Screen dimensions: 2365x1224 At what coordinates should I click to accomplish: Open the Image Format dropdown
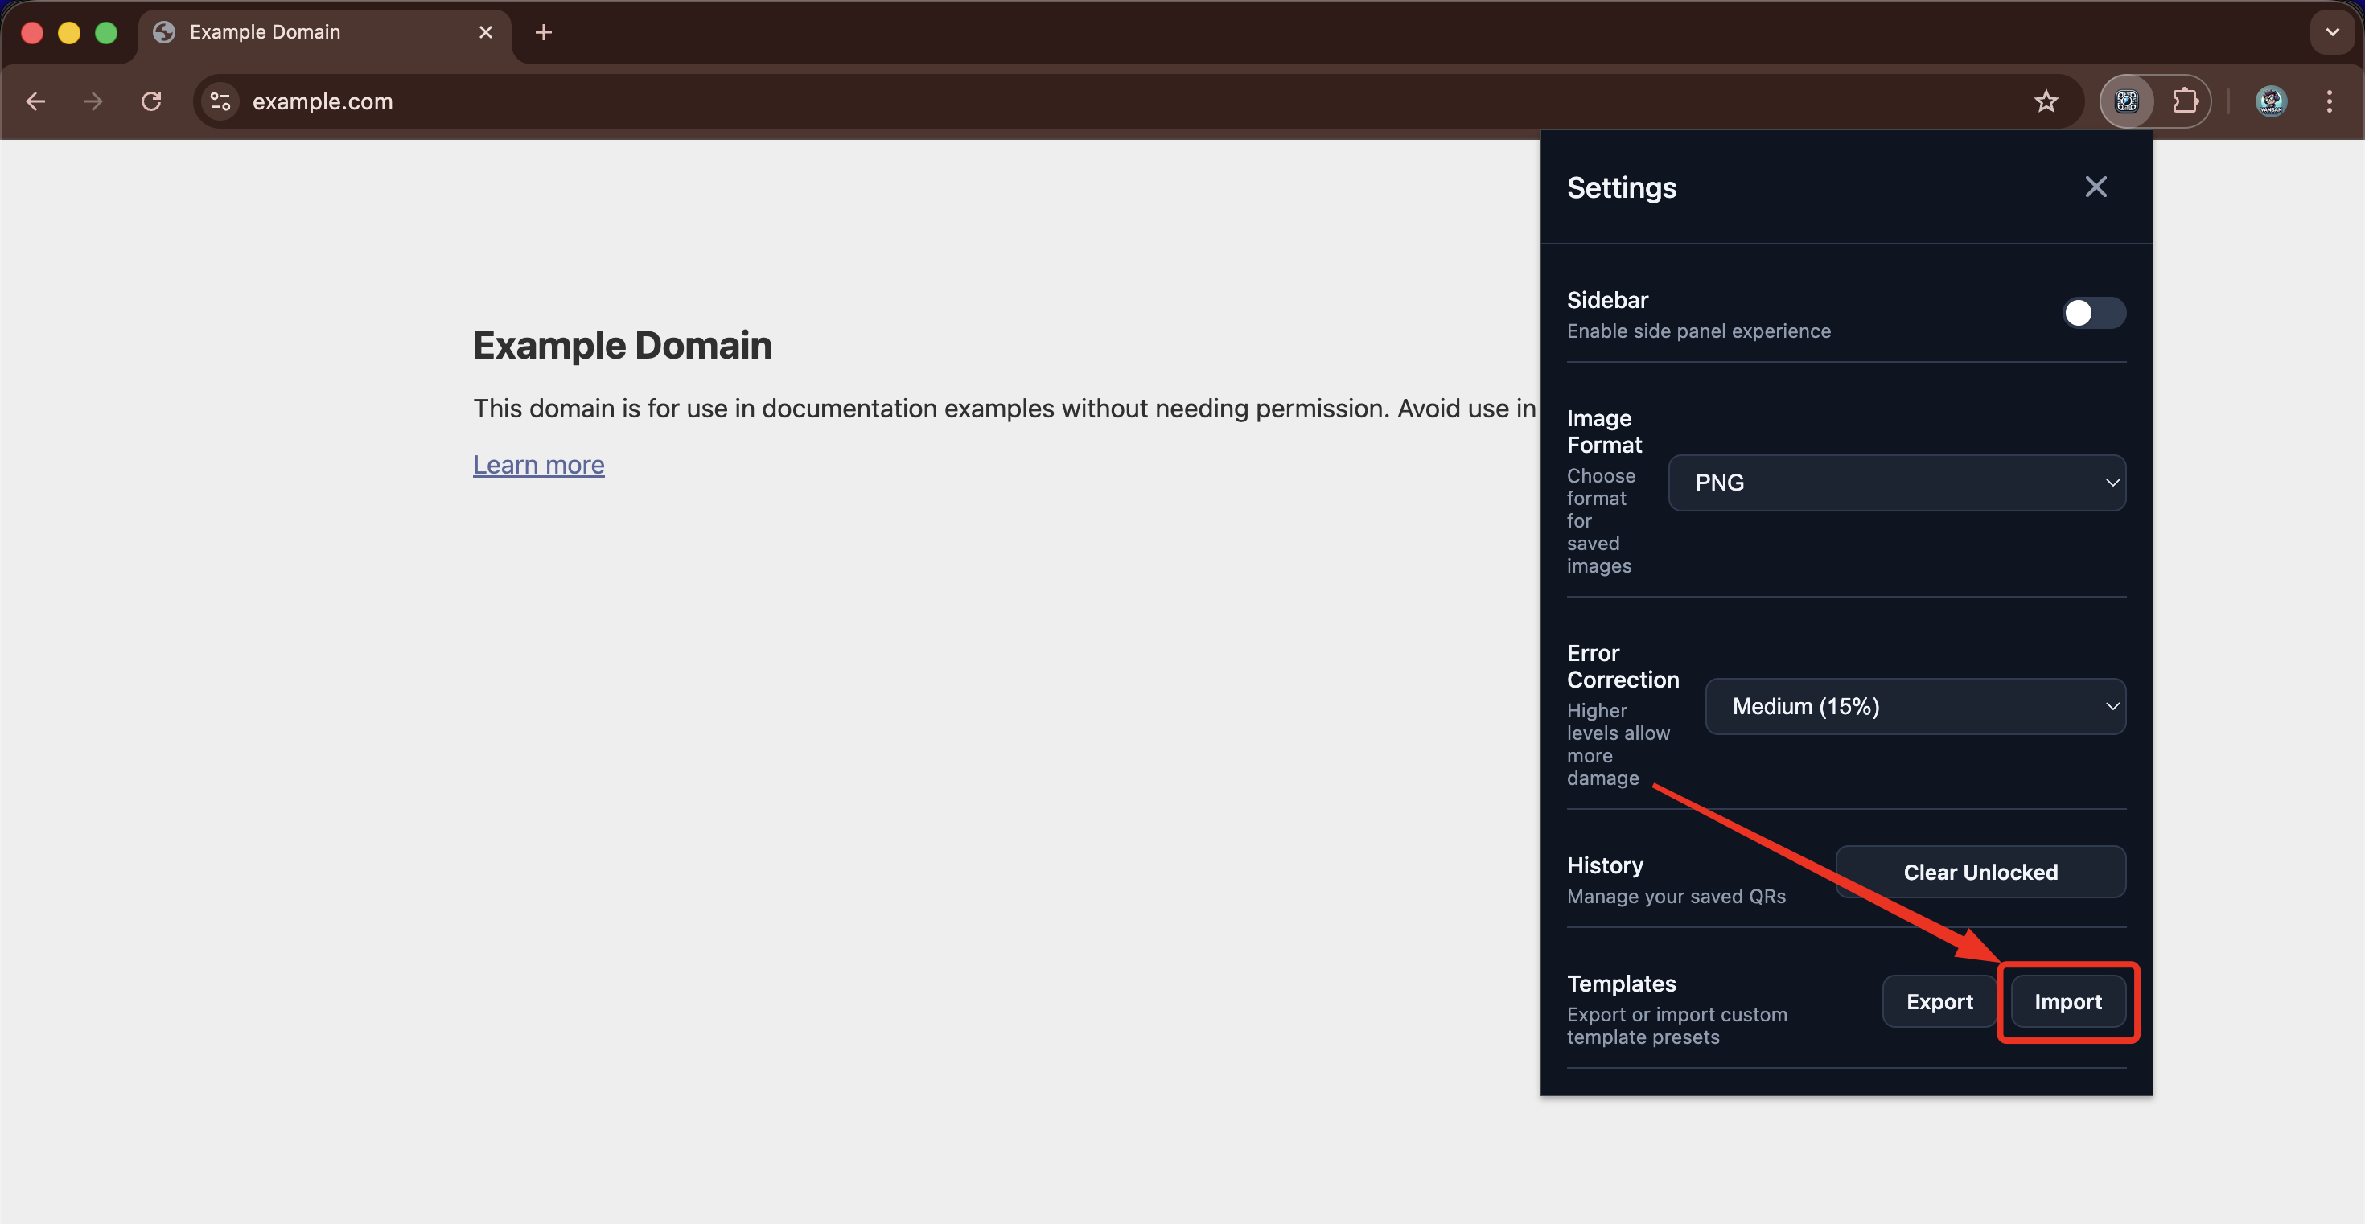click(1897, 482)
